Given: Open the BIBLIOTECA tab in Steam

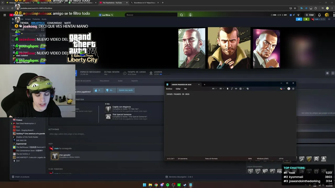Looking at the screenshot, I should 38,23.
